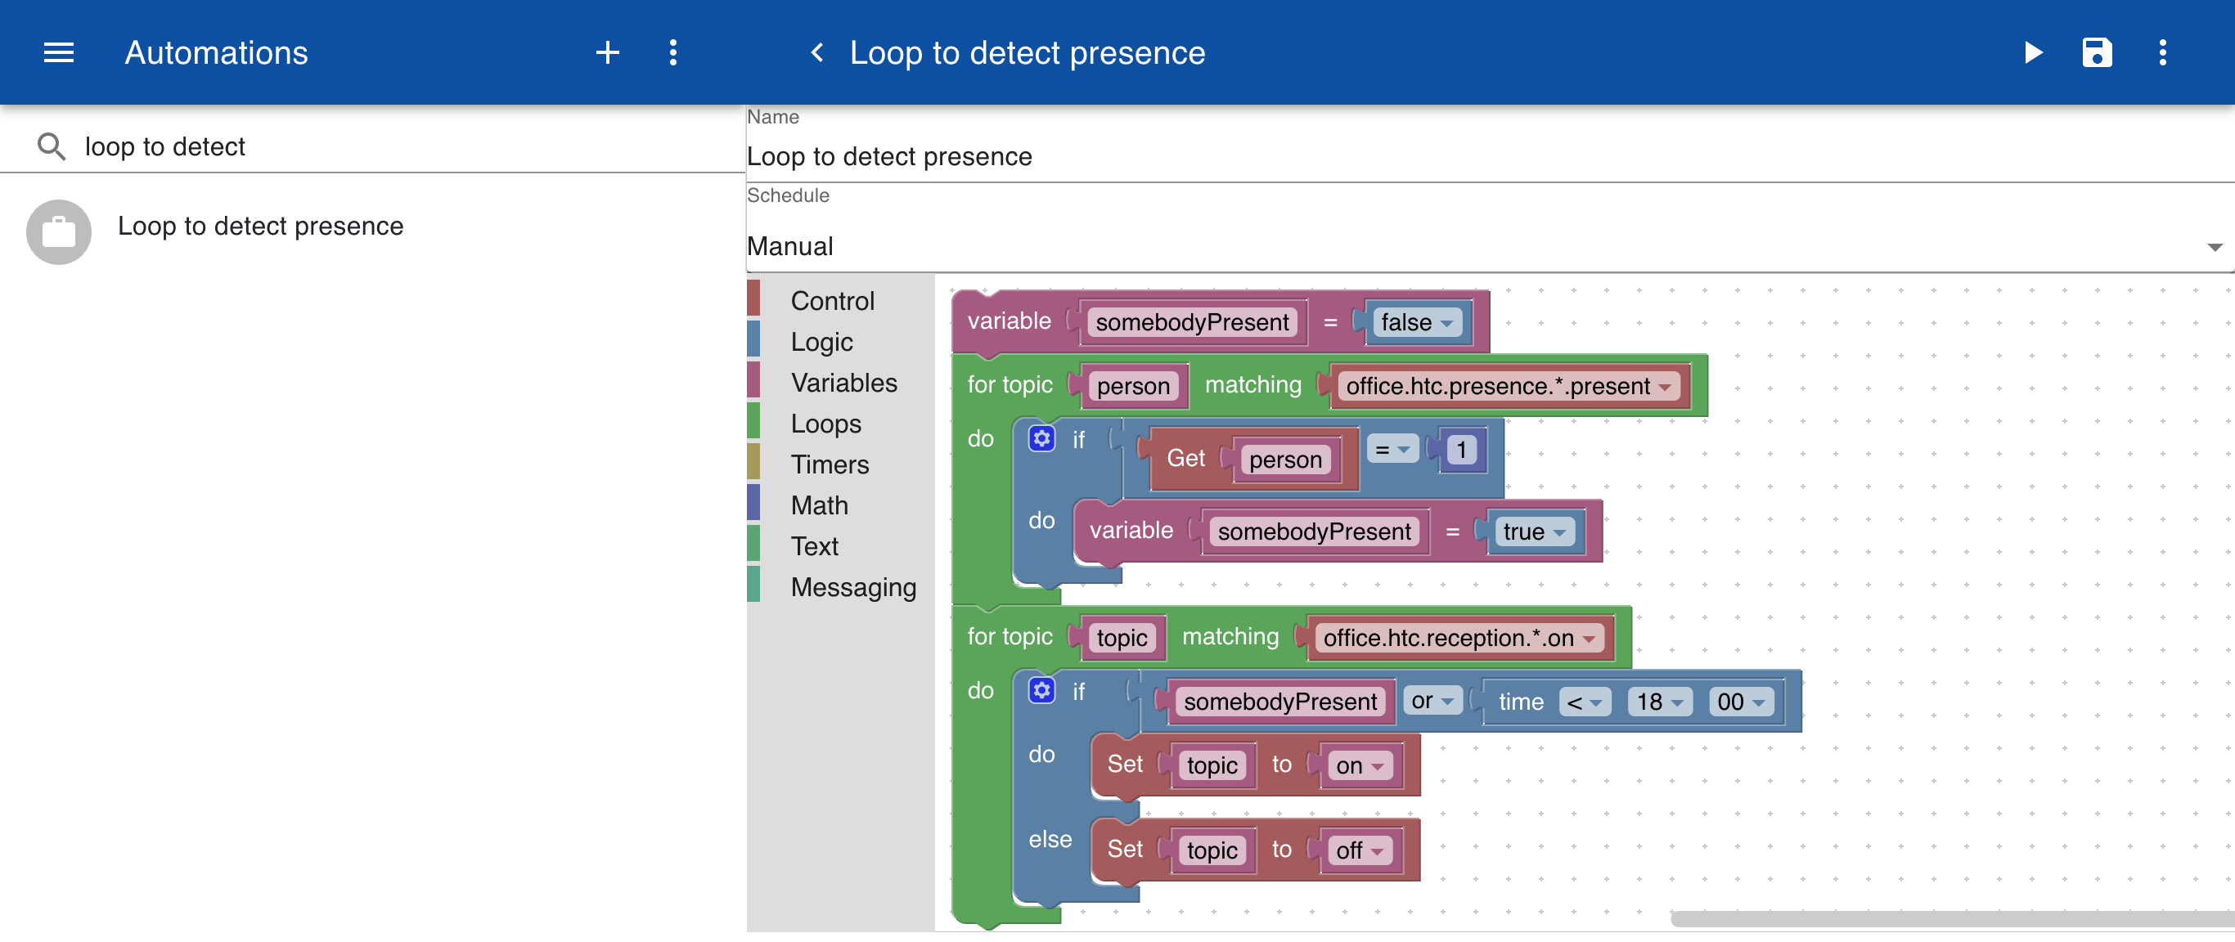Change the 'true' value dropdown
This screenshot has width=2235, height=942.
(1534, 532)
